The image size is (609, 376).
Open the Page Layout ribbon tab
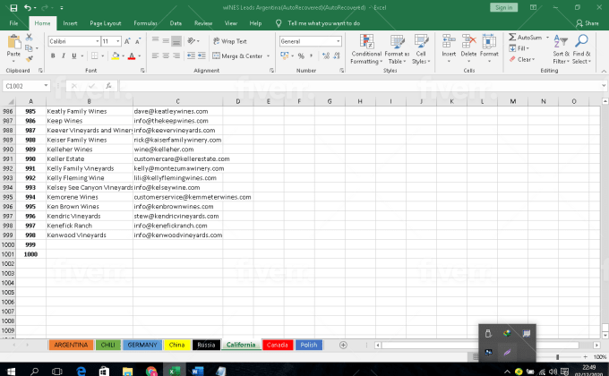[x=107, y=22]
